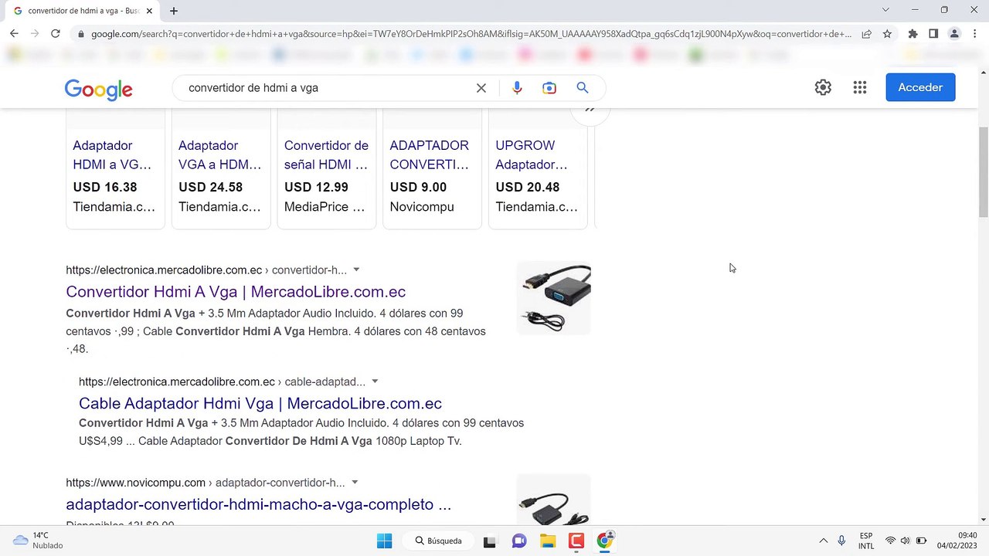Click the 'https://www.novicompu.com' URL text

pos(136,483)
